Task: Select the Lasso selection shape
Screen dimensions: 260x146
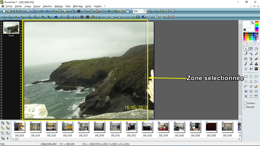Action: pos(246,86)
